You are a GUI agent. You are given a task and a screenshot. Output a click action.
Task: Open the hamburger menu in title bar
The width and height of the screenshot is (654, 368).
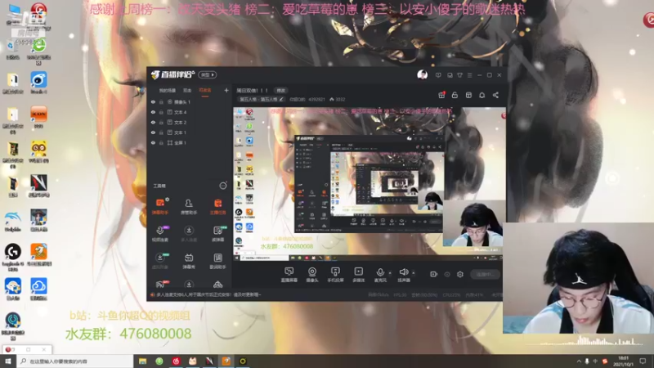coord(469,75)
